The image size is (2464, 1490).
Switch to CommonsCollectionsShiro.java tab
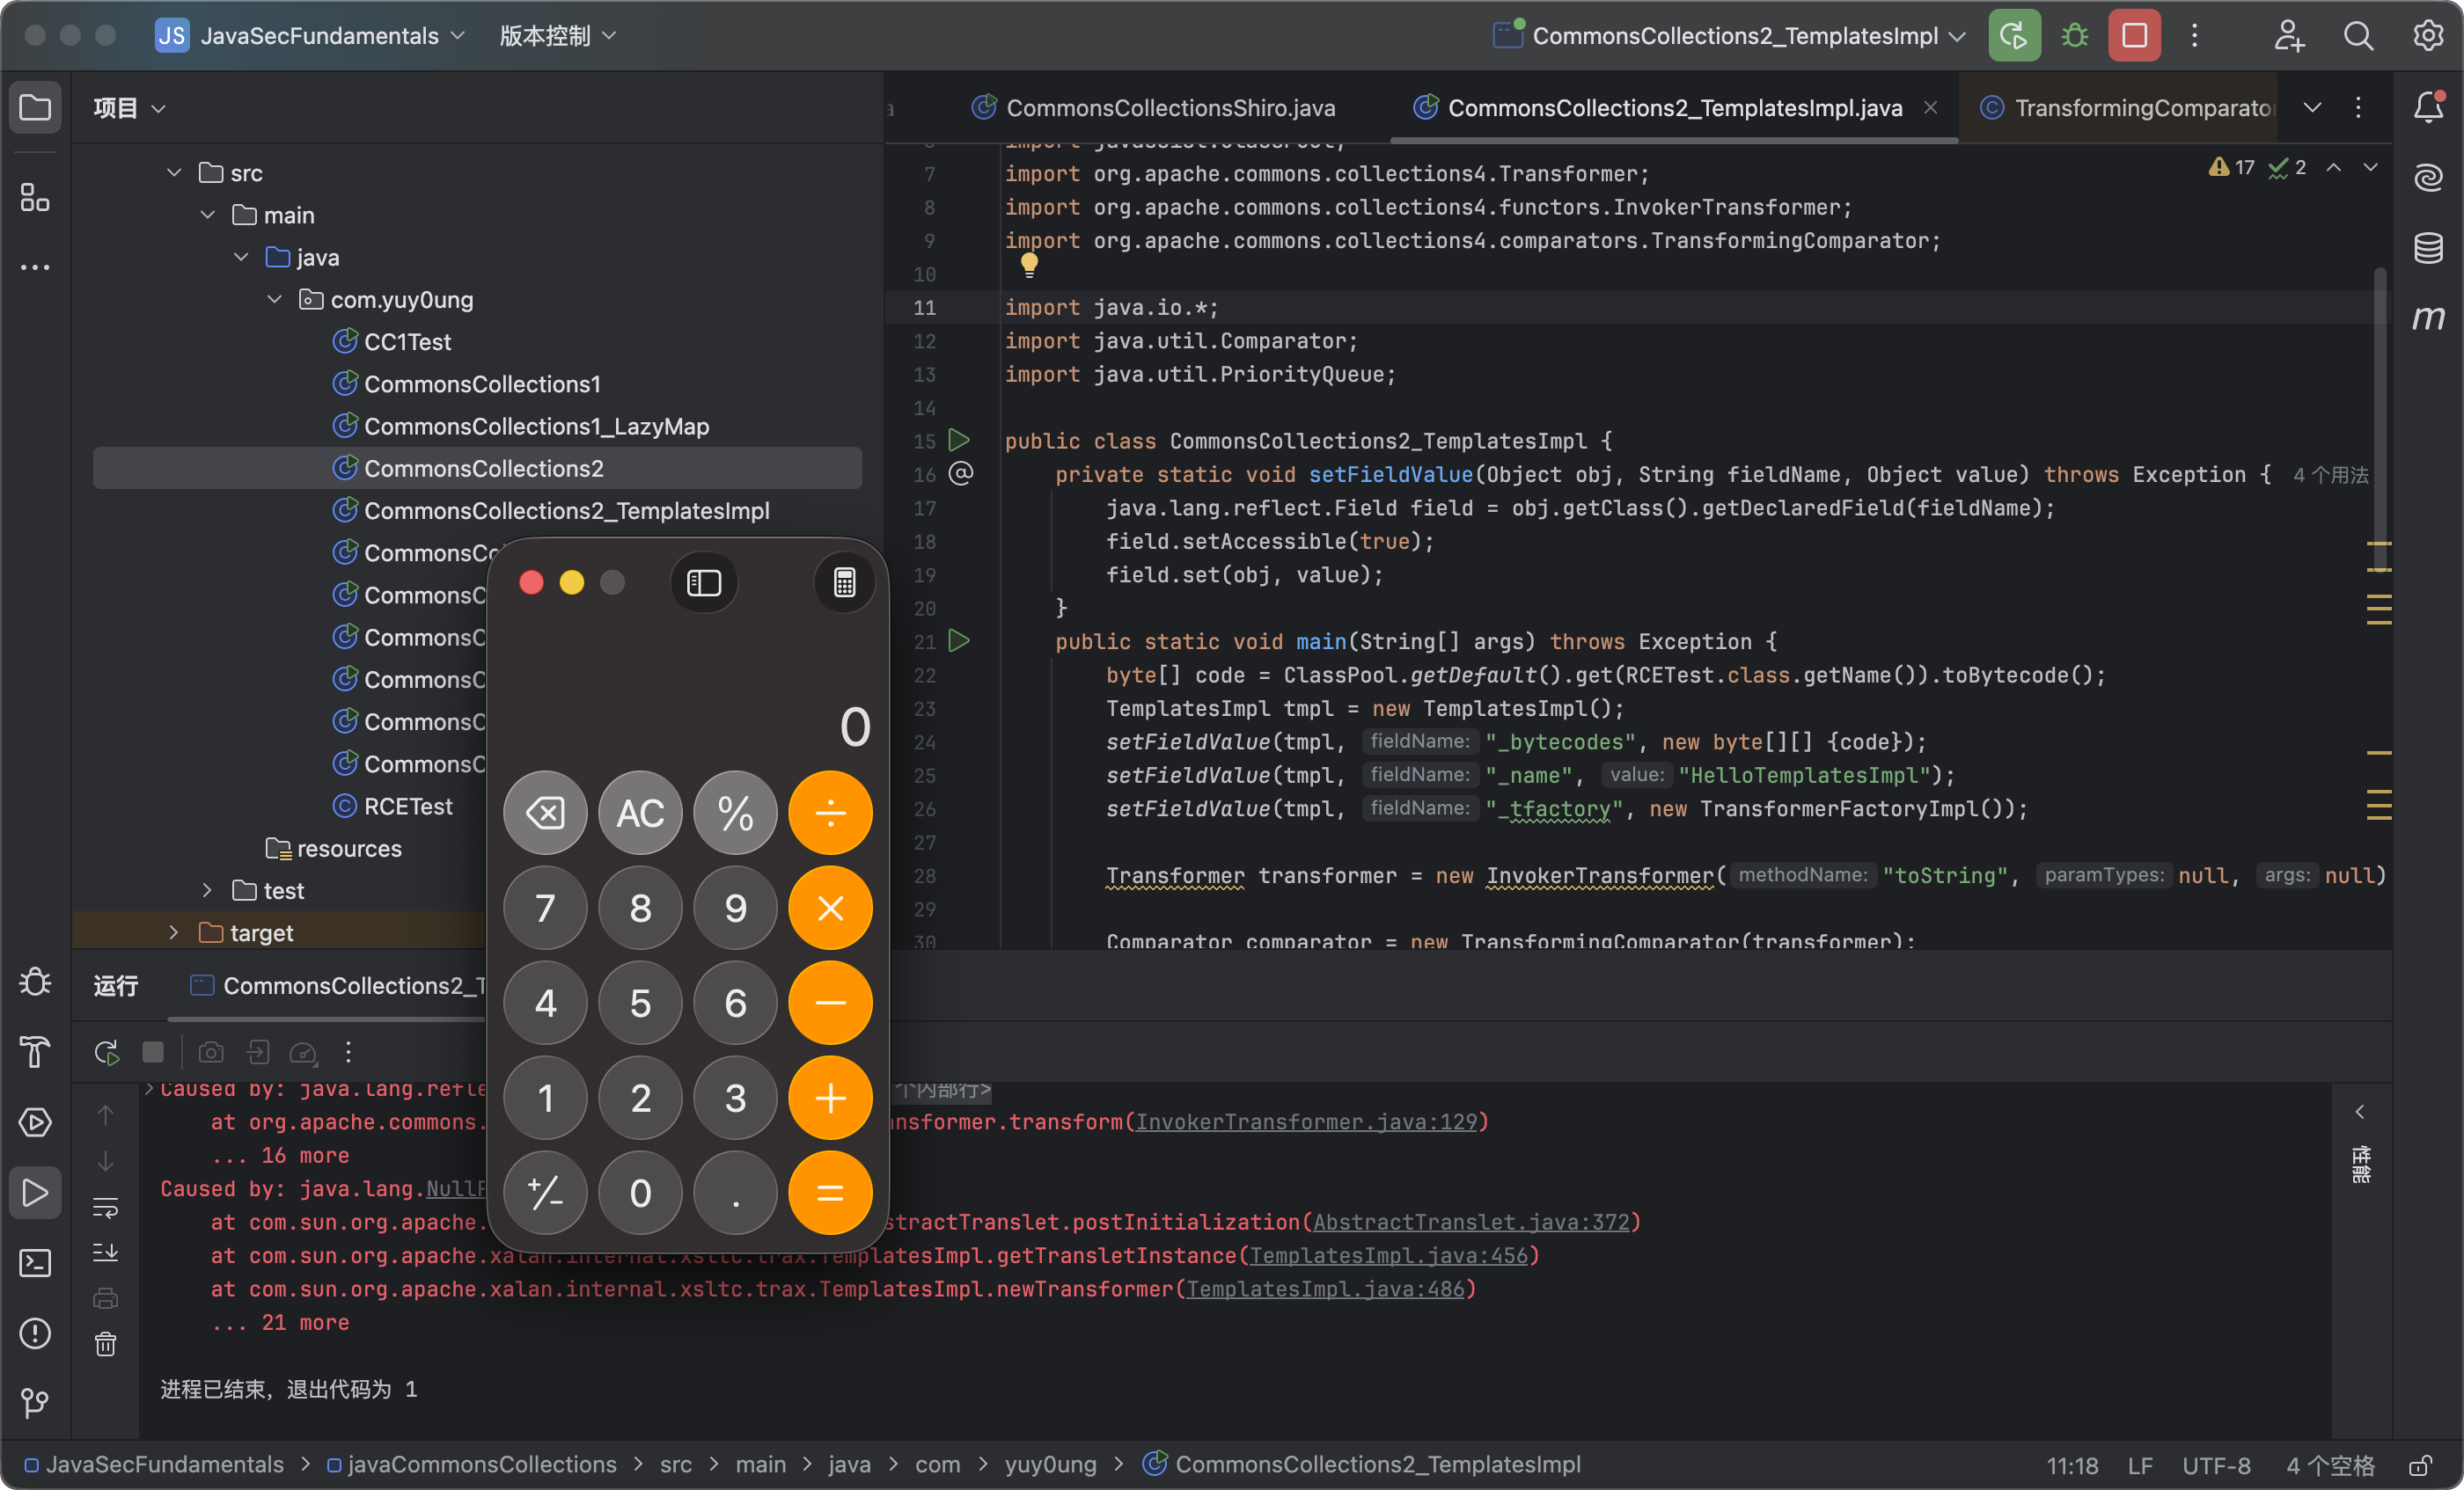click(1169, 108)
